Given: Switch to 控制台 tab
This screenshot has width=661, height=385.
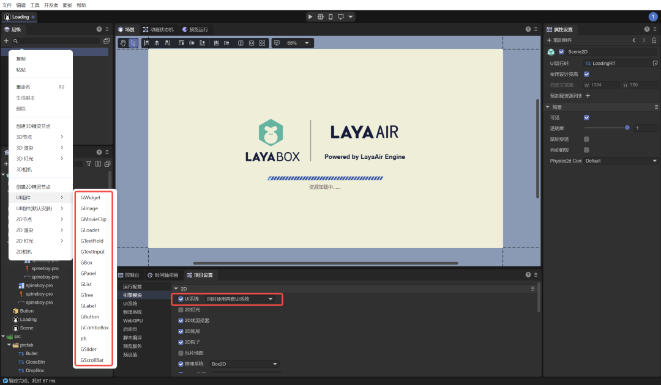Looking at the screenshot, I should pyautogui.click(x=129, y=275).
